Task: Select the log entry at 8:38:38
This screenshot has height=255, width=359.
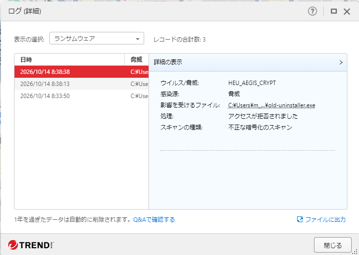Action: [x=81, y=72]
